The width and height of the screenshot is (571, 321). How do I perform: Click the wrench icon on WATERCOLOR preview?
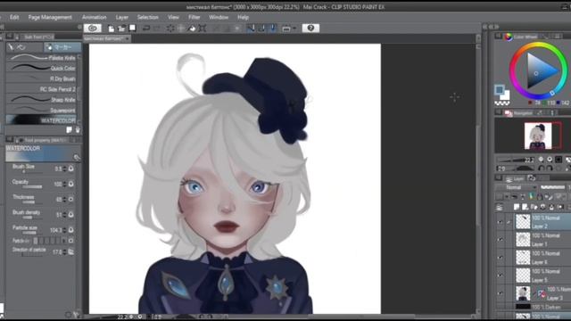coord(77,157)
